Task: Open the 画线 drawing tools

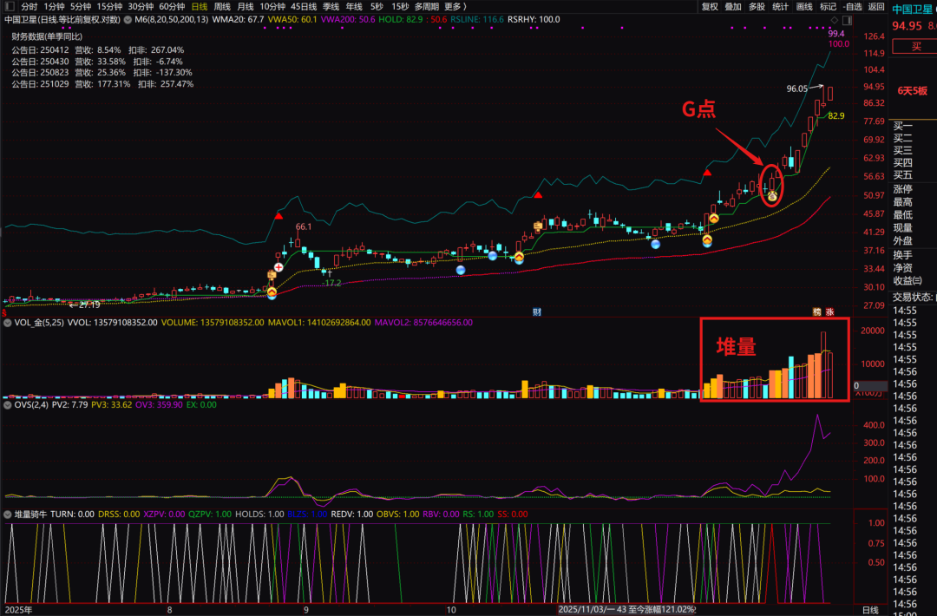Action: pos(804,7)
